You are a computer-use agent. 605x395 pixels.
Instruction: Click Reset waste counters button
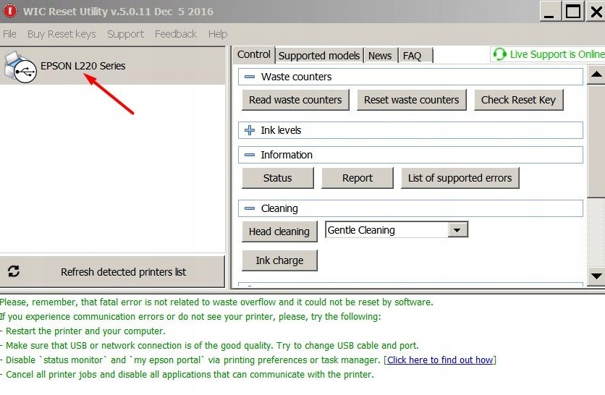(x=412, y=100)
